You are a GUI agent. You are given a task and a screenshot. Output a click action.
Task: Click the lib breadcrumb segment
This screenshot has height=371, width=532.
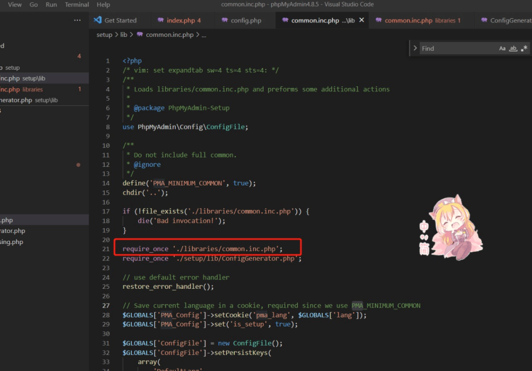(x=124, y=35)
